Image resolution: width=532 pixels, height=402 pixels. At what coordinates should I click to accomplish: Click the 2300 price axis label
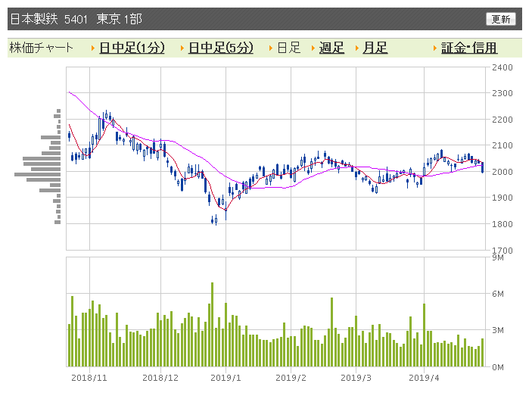(x=502, y=93)
